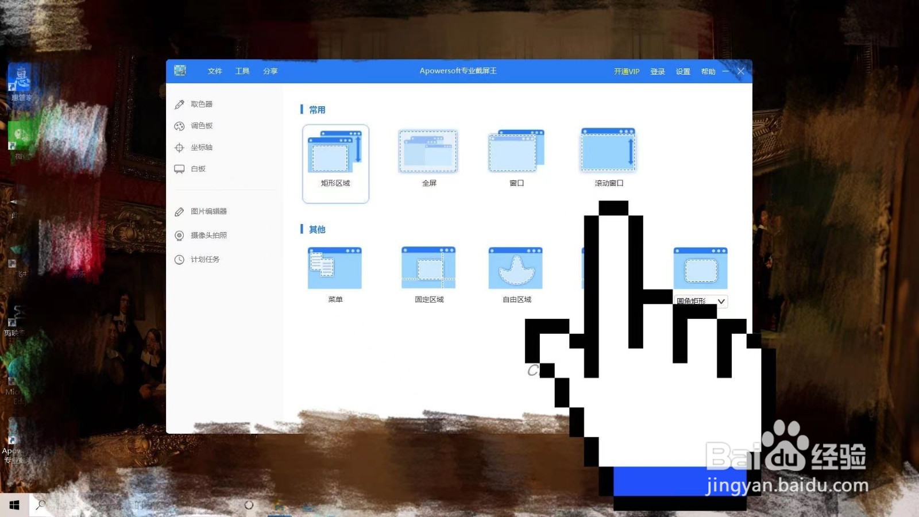Image resolution: width=919 pixels, height=517 pixels.
Task: Open the 惠管家 desktop shortcut
Action: [20, 83]
